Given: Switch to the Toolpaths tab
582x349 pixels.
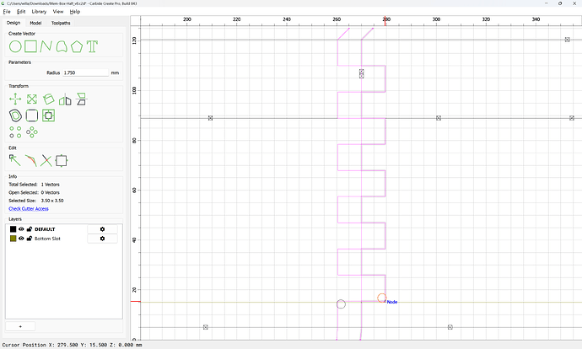Looking at the screenshot, I should 61,23.
